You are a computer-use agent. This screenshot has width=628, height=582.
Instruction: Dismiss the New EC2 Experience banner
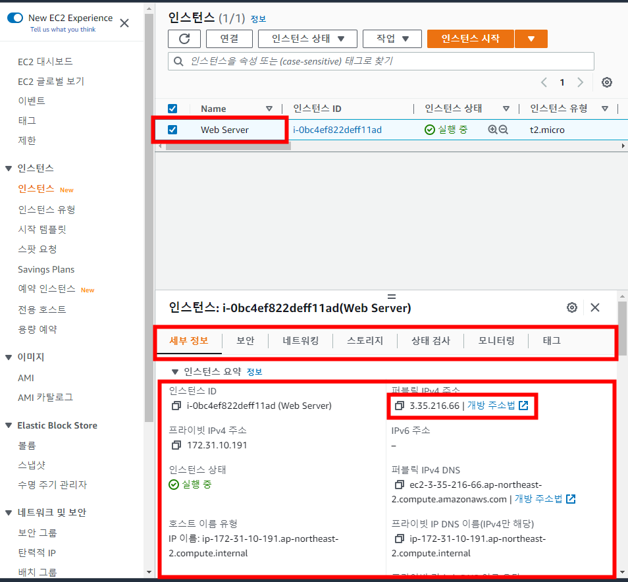tap(124, 23)
